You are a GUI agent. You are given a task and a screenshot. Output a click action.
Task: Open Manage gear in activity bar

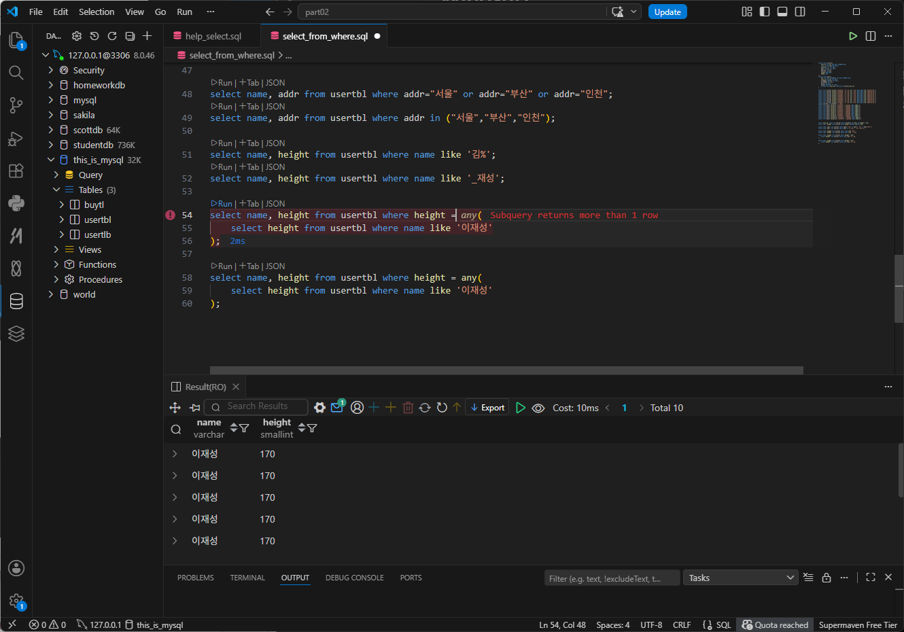[x=16, y=601]
